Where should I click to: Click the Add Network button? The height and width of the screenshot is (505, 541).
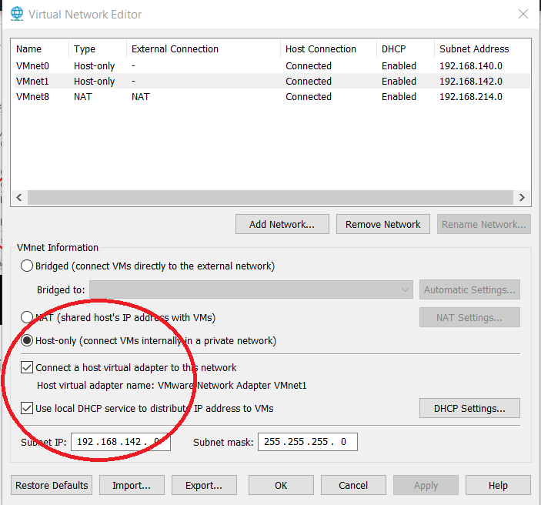point(282,224)
